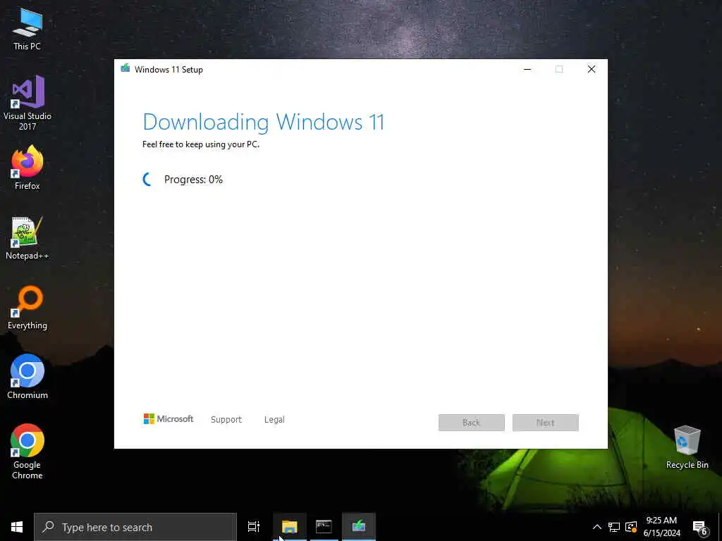Click the Microsoft logo in Setup footer
Viewport: 722px width, 541px height.
pyautogui.click(x=169, y=418)
